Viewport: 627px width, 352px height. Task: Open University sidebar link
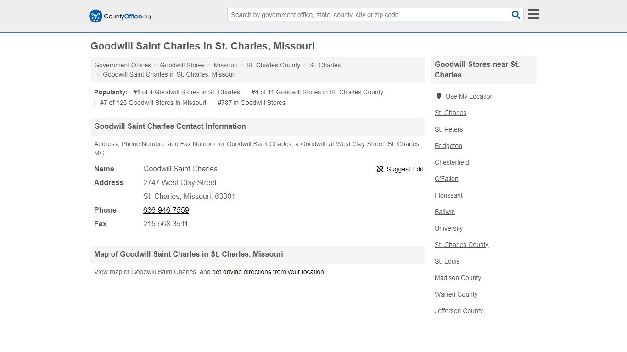448,228
